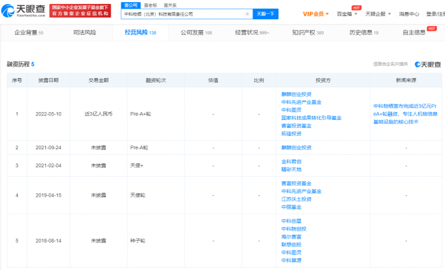
Task: Open 海尔赛富 investor link
Action: tap(291, 237)
